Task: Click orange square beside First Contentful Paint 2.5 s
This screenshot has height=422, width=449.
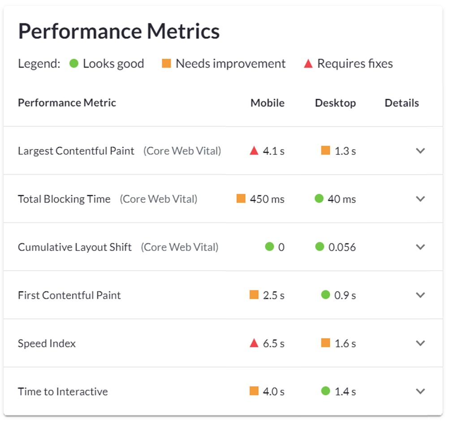Action: pyautogui.click(x=254, y=295)
